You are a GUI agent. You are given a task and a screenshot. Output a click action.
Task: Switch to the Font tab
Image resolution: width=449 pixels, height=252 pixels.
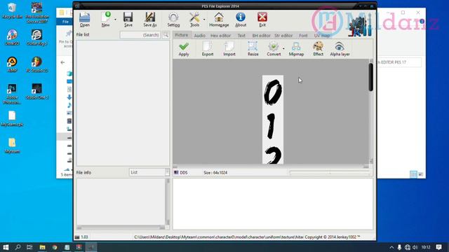[303, 36]
